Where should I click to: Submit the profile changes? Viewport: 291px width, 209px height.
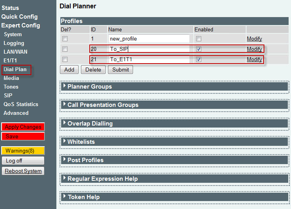120,70
